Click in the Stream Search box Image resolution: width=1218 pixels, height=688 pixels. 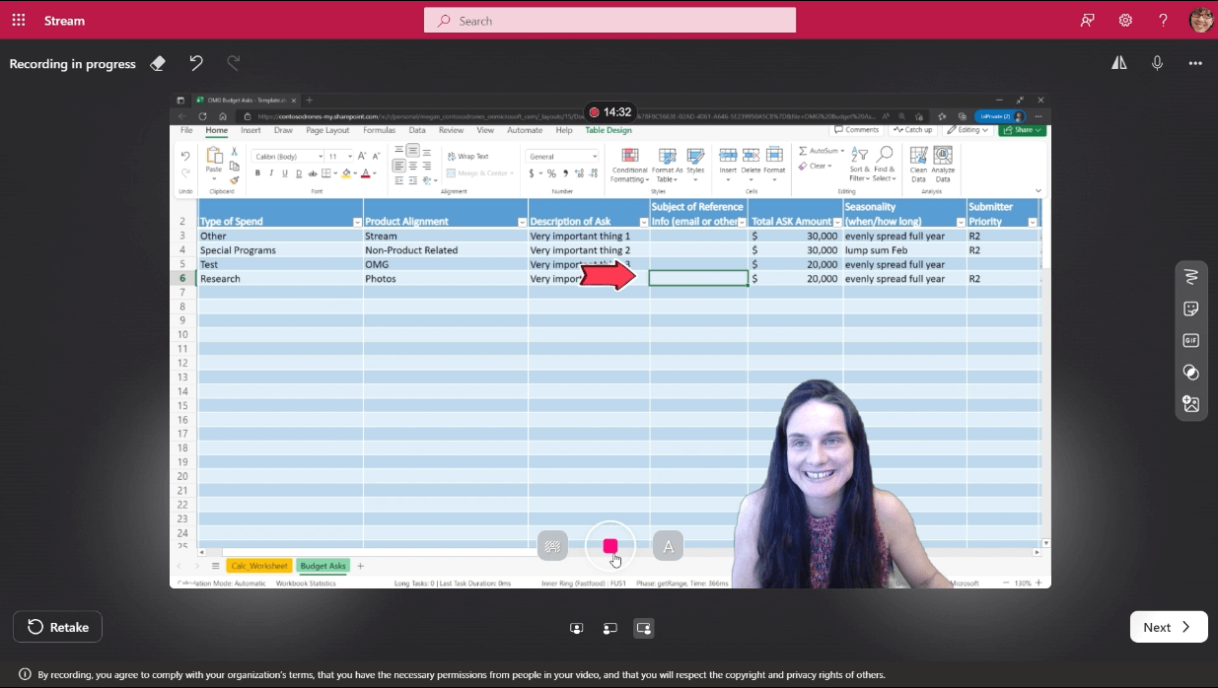pos(609,20)
